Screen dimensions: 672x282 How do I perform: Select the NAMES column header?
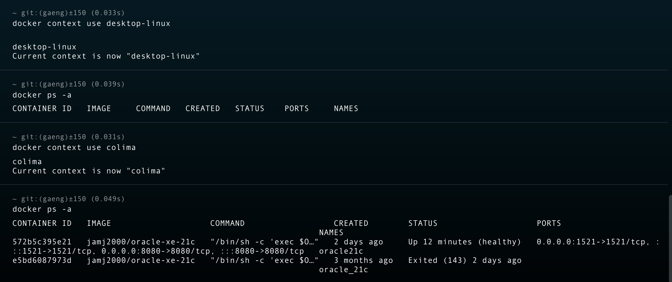click(331, 232)
